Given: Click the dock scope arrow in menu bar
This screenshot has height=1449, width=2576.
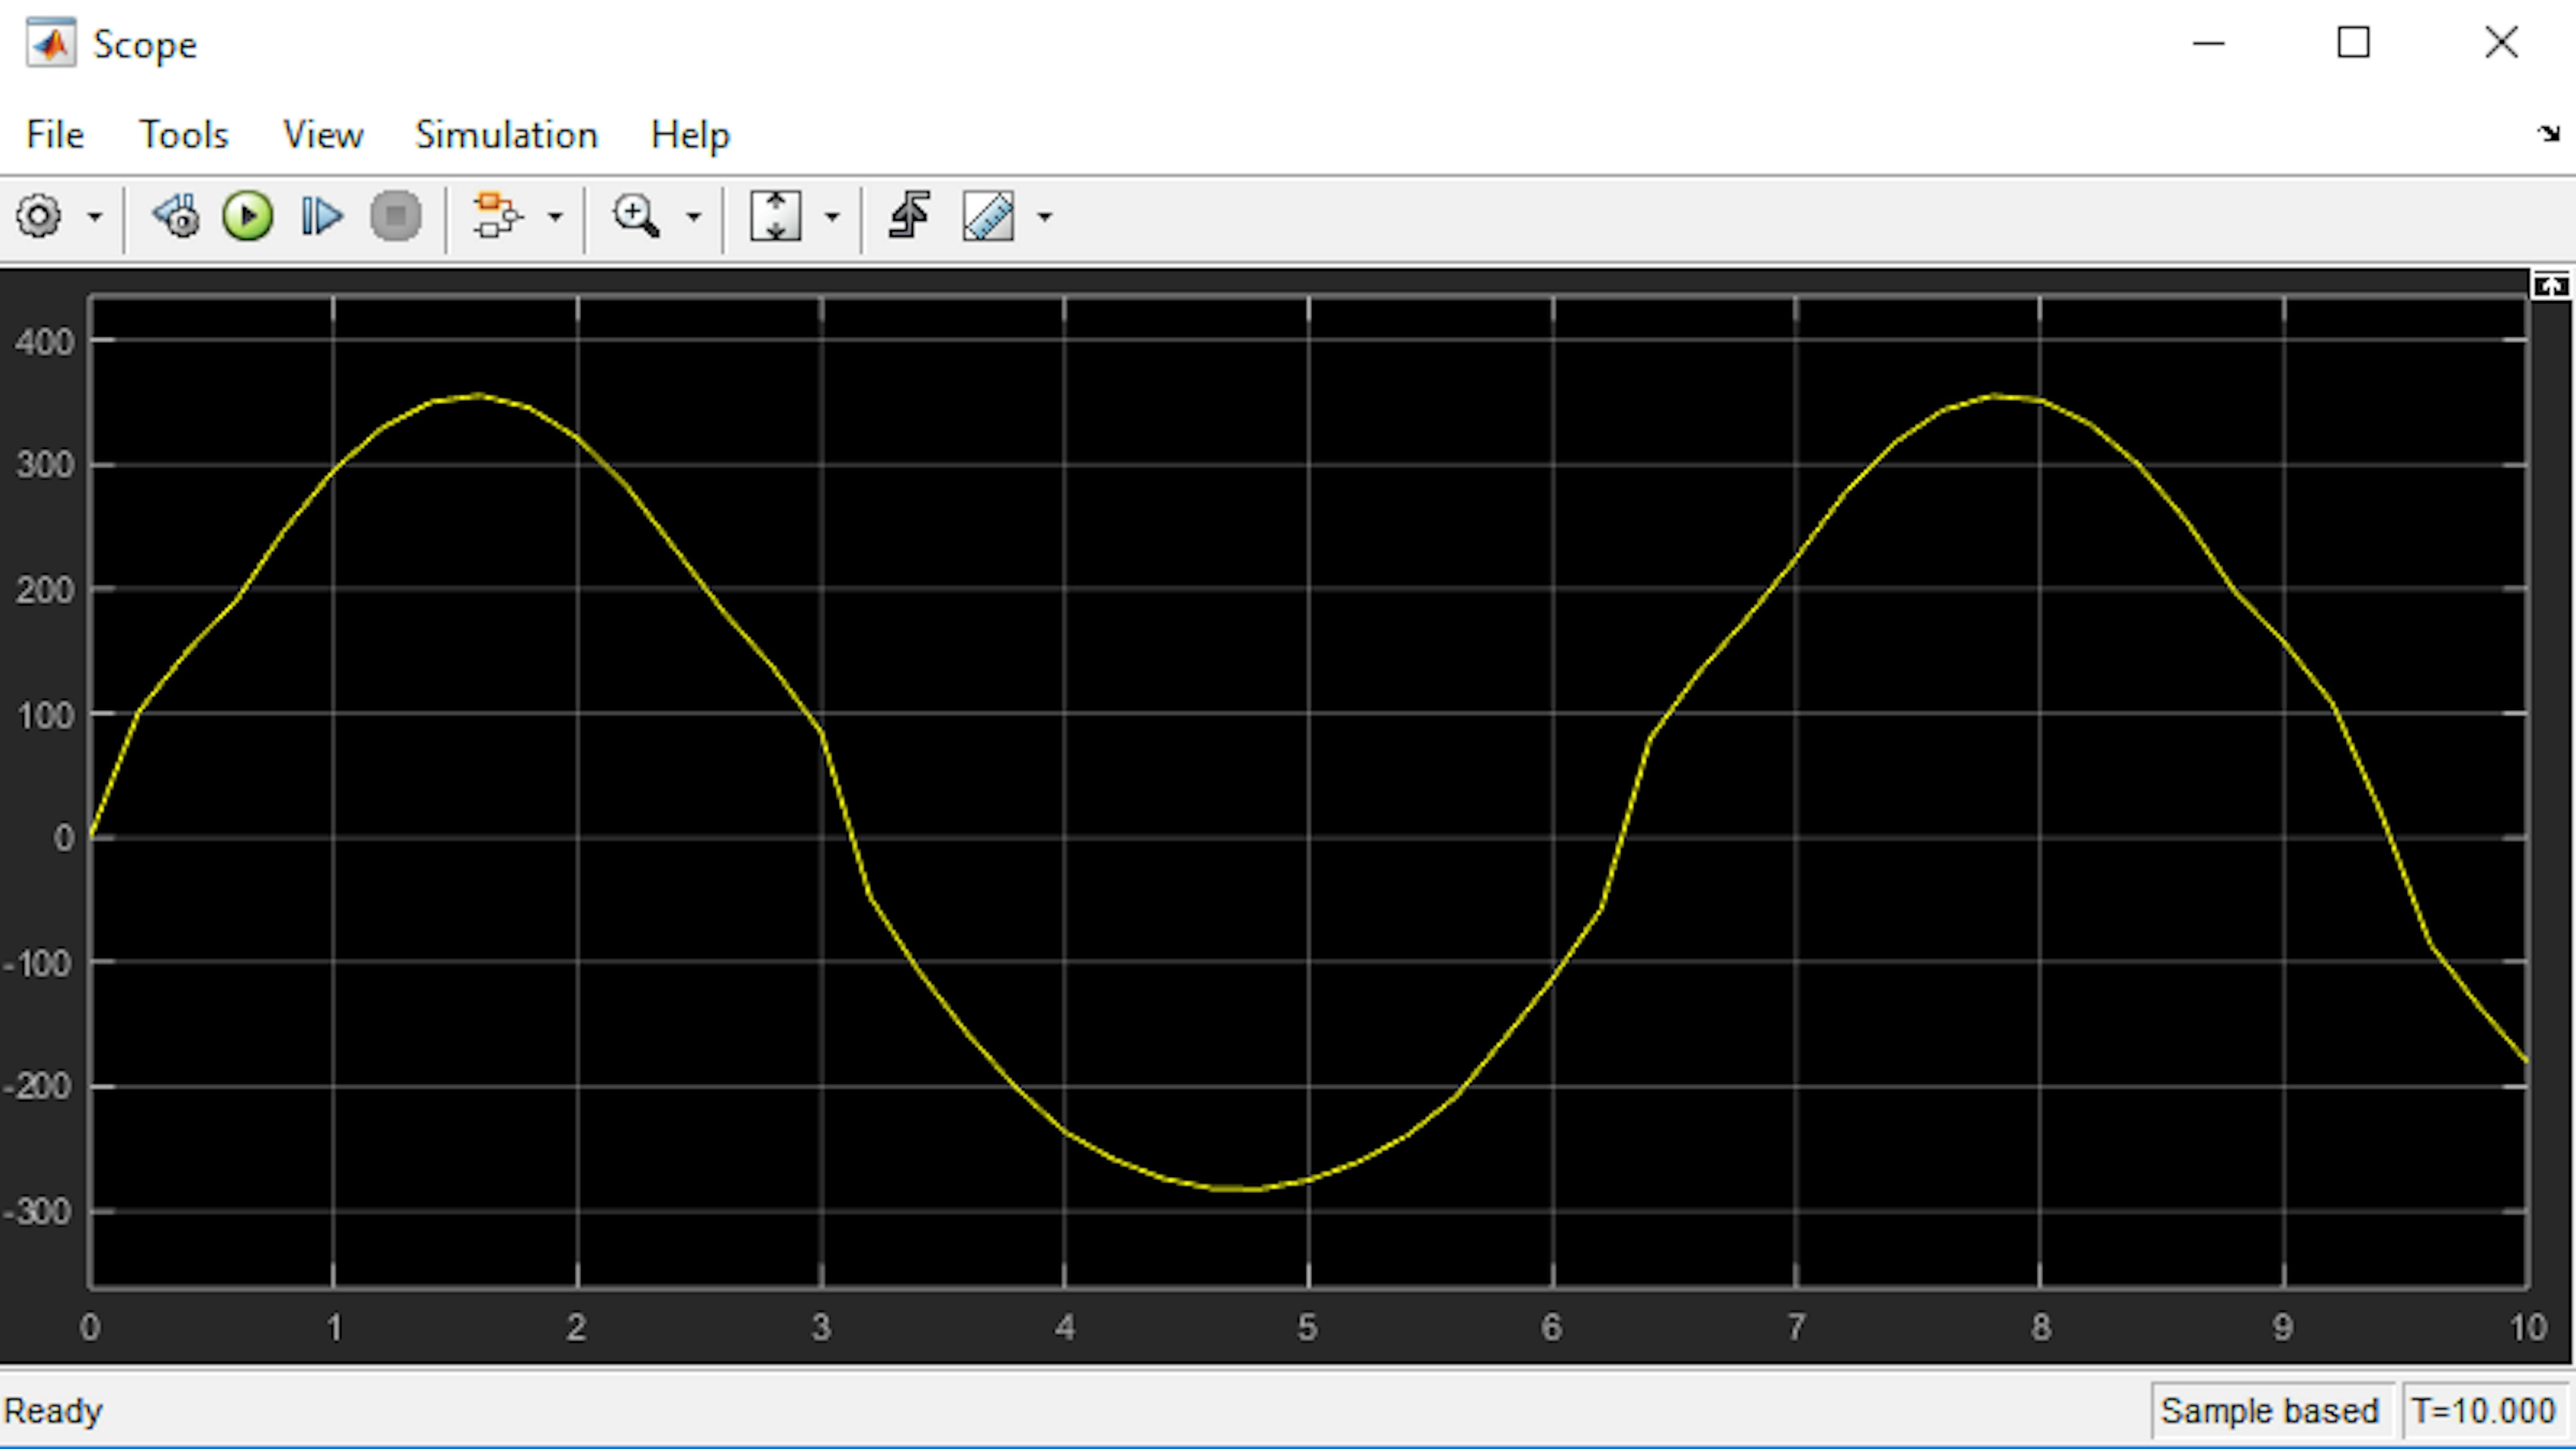Looking at the screenshot, I should point(2549,133).
